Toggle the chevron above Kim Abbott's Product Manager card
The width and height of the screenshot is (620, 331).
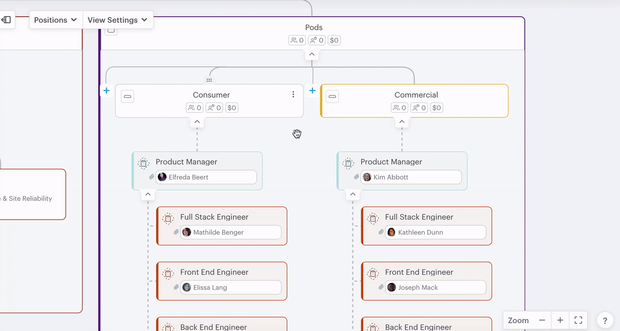pyautogui.click(x=353, y=194)
